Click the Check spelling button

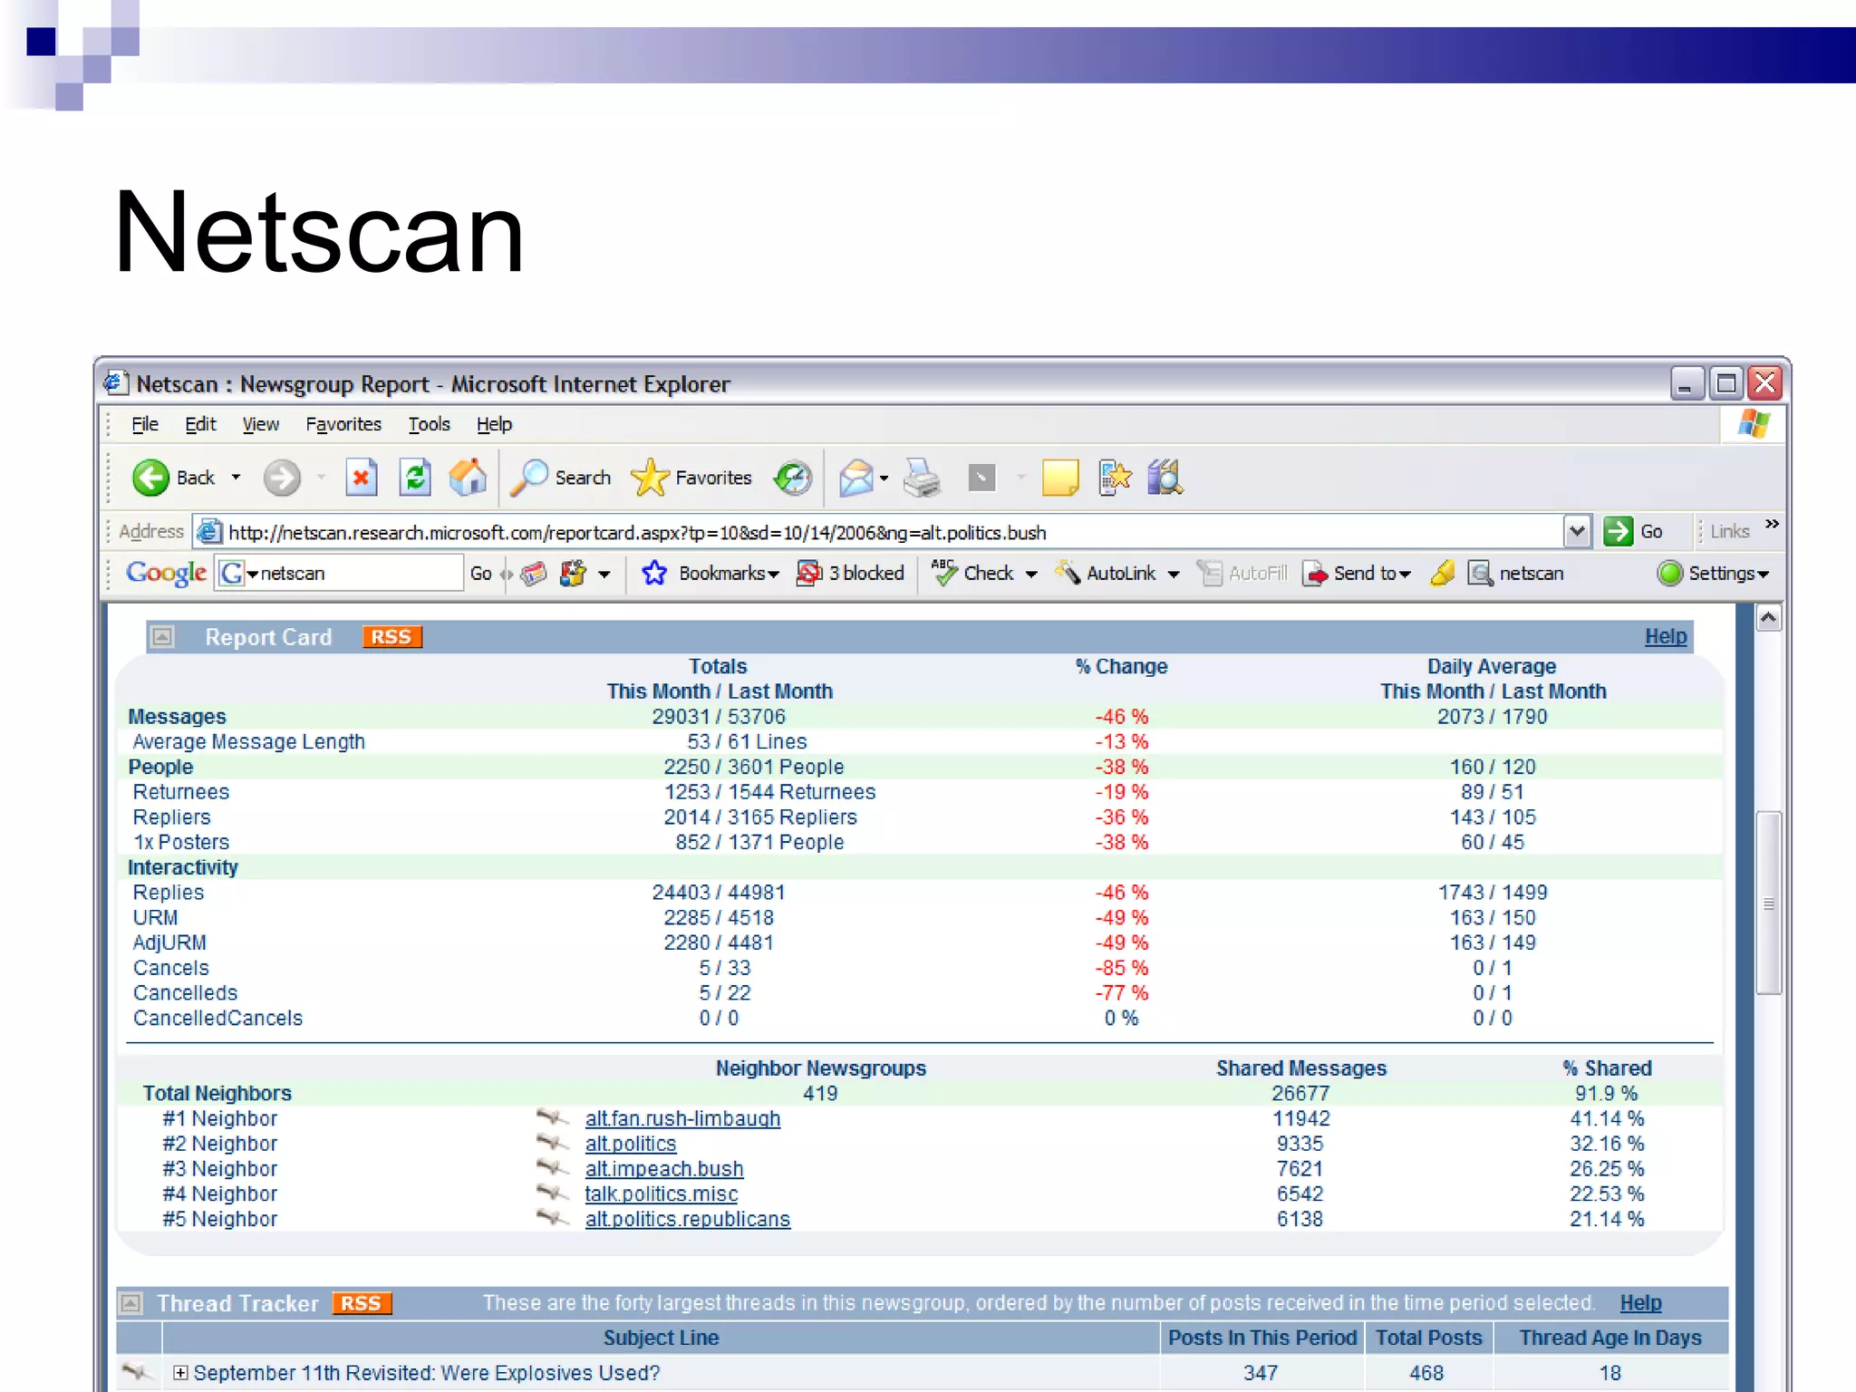pyautogui.click(x=972, y=573)
